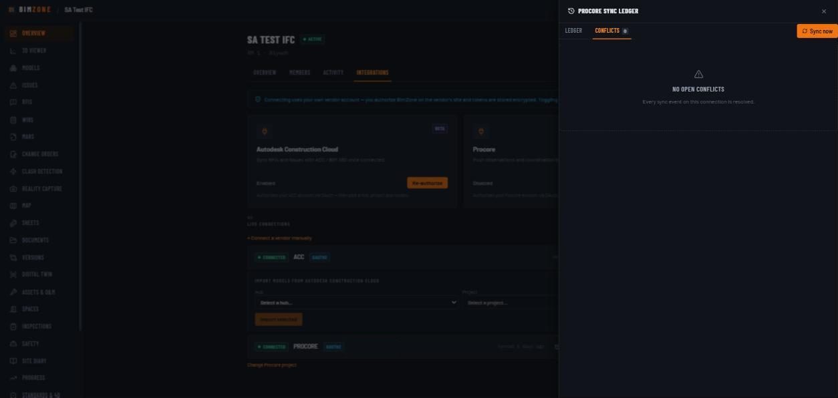Click the PROCORE SYNC LEDGER panel title

[608, 11]
